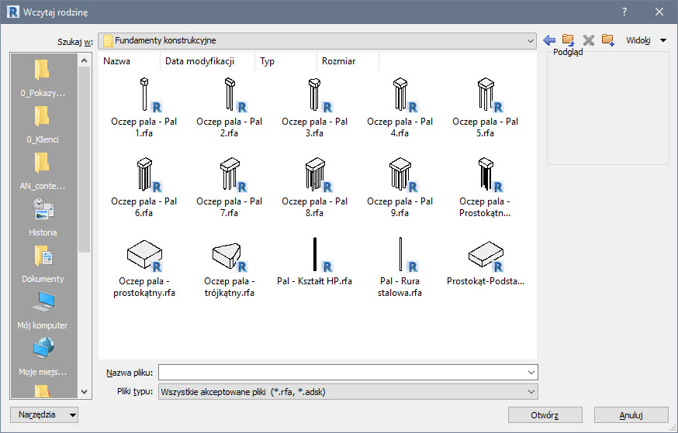Open the Pliki typu file type dropdown

531,392
